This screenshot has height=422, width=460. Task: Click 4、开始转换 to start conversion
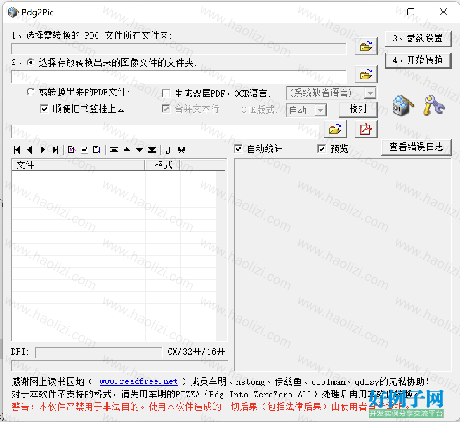pyautogui.click(x=418, y=60)
